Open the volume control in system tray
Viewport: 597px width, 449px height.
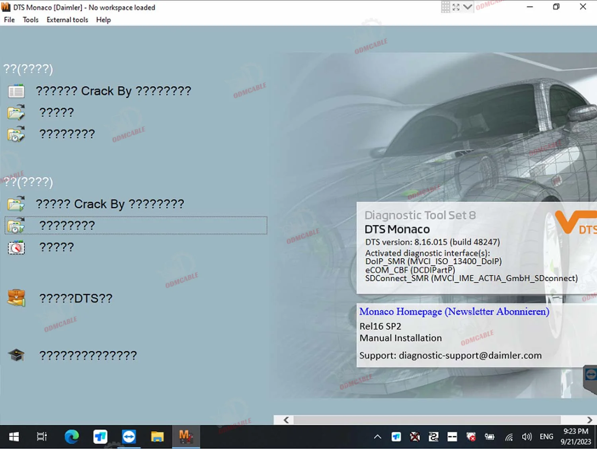point(527,437)
